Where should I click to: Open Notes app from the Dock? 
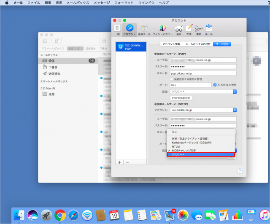[128, 215]
